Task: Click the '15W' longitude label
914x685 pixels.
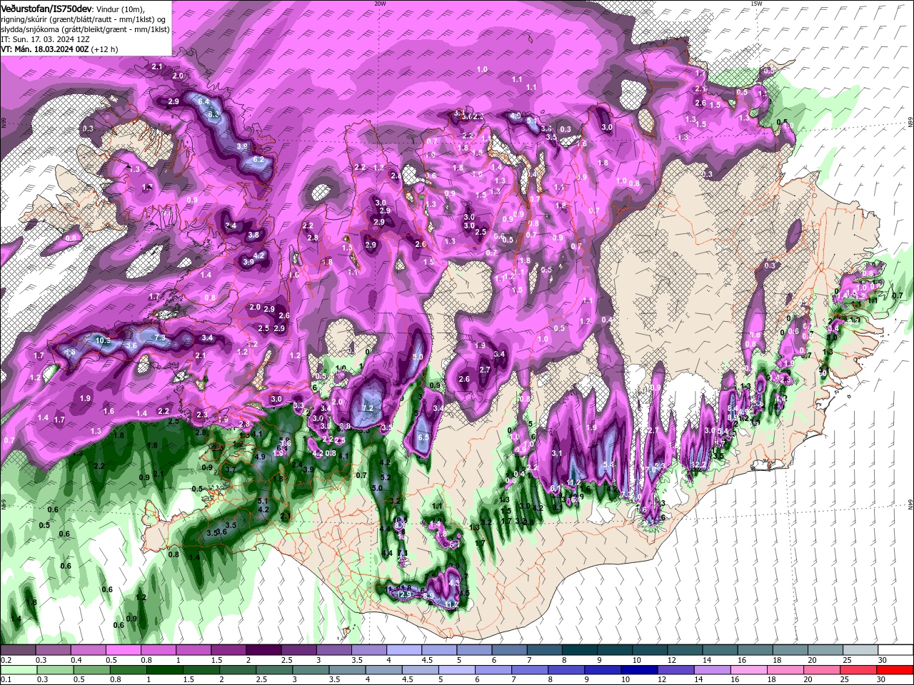Action: (756, 4)
